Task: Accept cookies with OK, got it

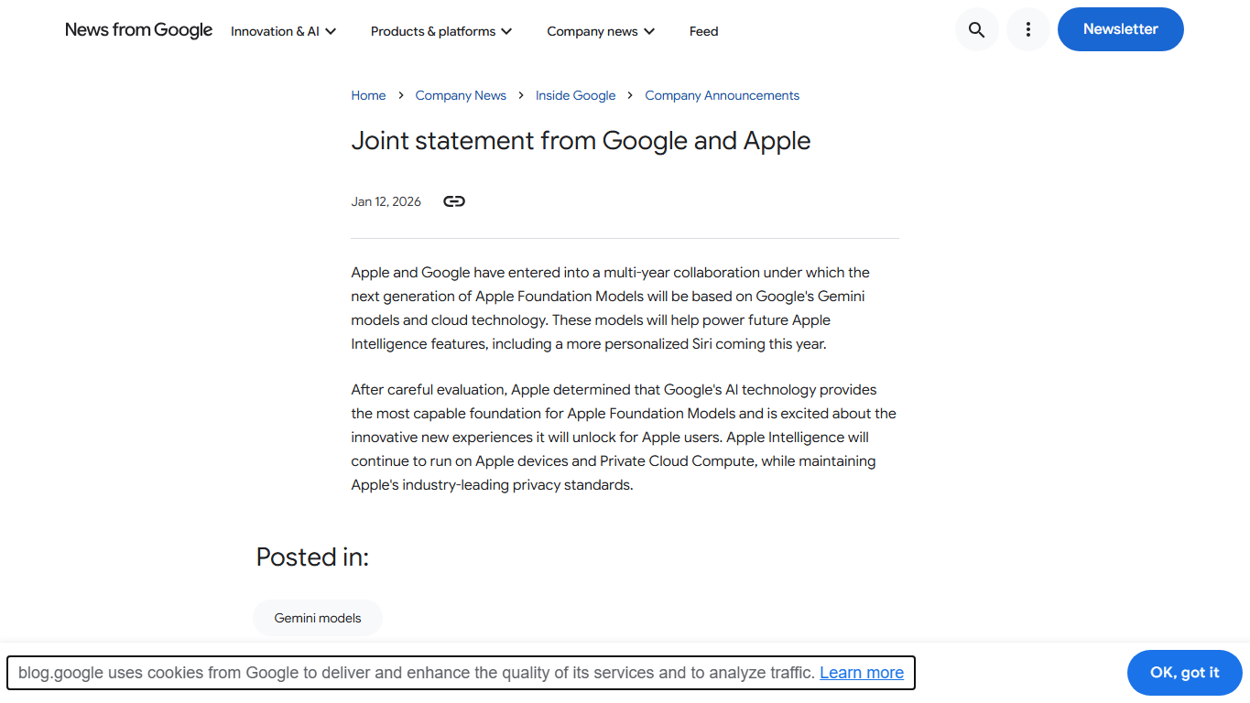Action: [1184, 673]
